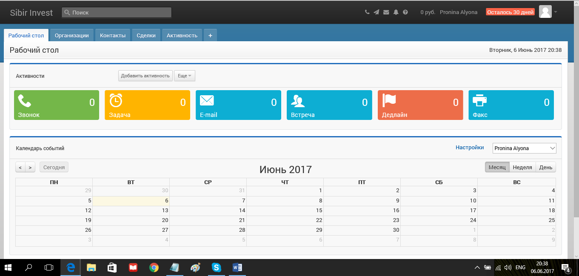Open the E-mail activity tile
This screenshot has height=276, width=579.
click(x=238, y=105)
